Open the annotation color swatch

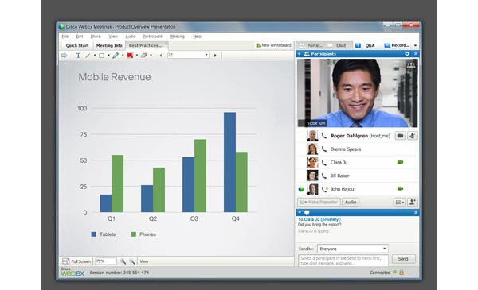130,56
